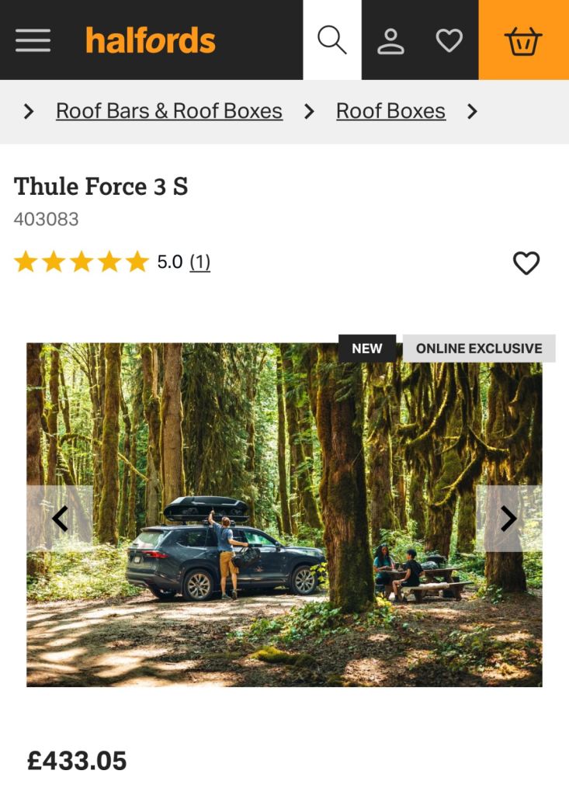Open the wishlist heart in header
569x795 pixels.
449,40
